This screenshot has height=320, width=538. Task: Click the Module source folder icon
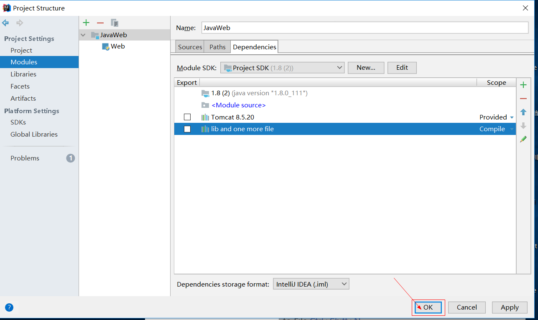coord(205,105)
